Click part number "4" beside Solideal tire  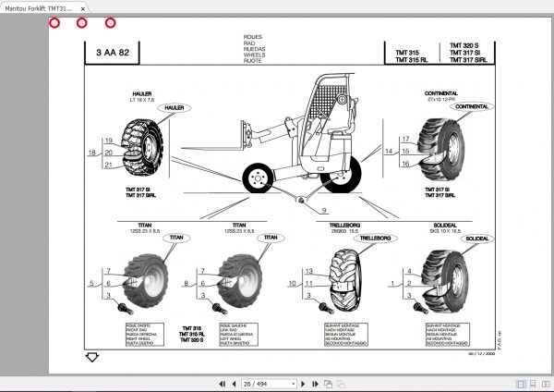(409, 272)
